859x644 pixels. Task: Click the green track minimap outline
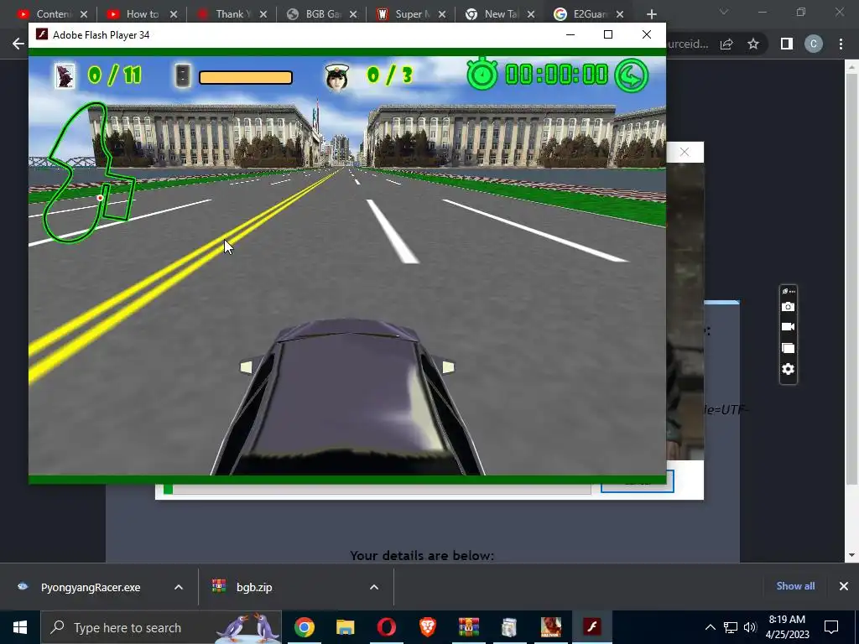coord(89,172)
